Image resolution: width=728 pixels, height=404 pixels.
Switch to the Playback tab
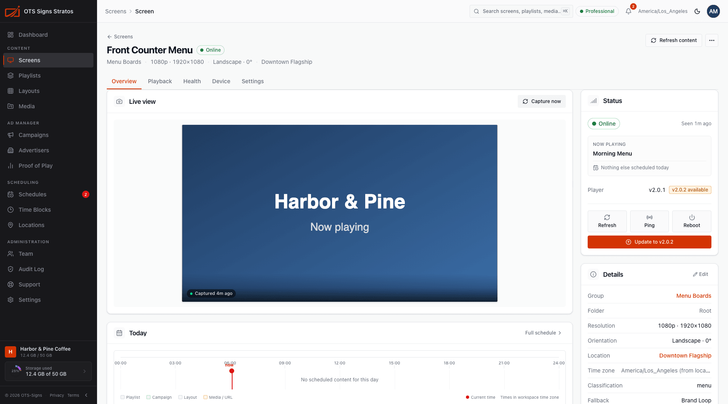click(160, 81)
